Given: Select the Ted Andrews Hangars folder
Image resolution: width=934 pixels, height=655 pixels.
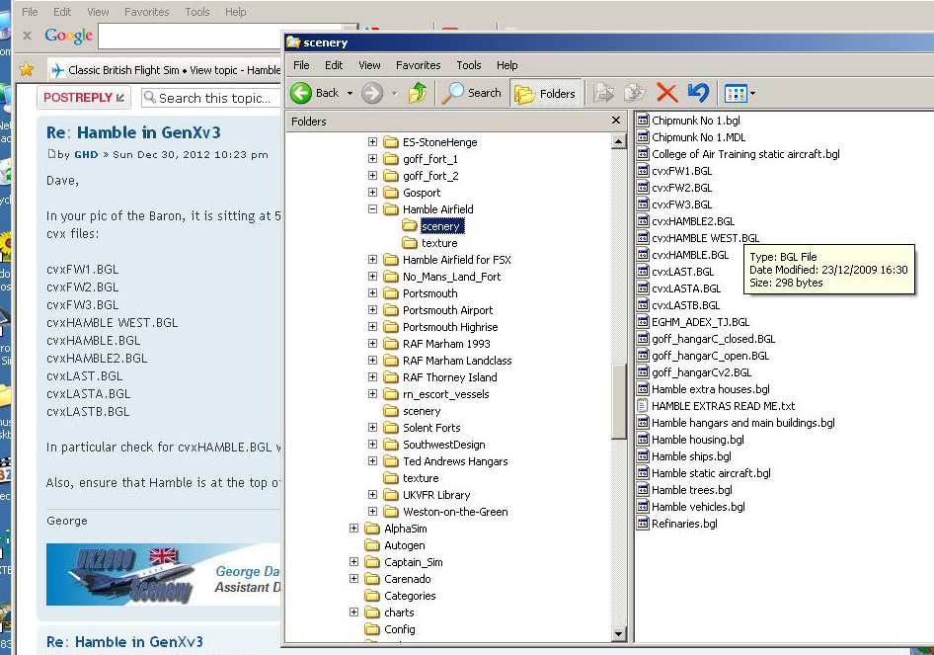Looking at the screenshot, I should coord(455,461).
